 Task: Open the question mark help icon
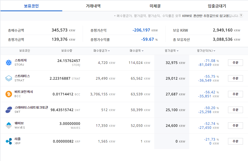click(x=241, y=15)
